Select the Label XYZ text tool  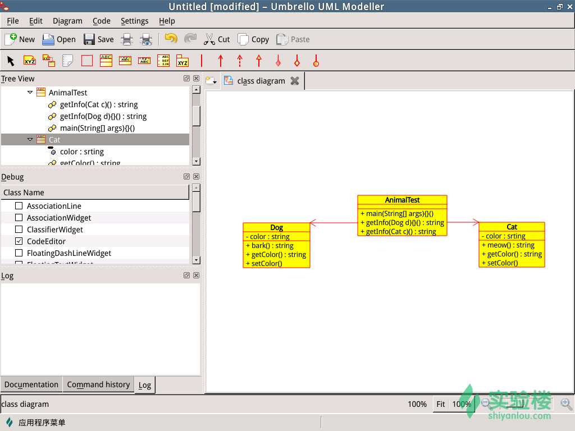tap(30, 61)
